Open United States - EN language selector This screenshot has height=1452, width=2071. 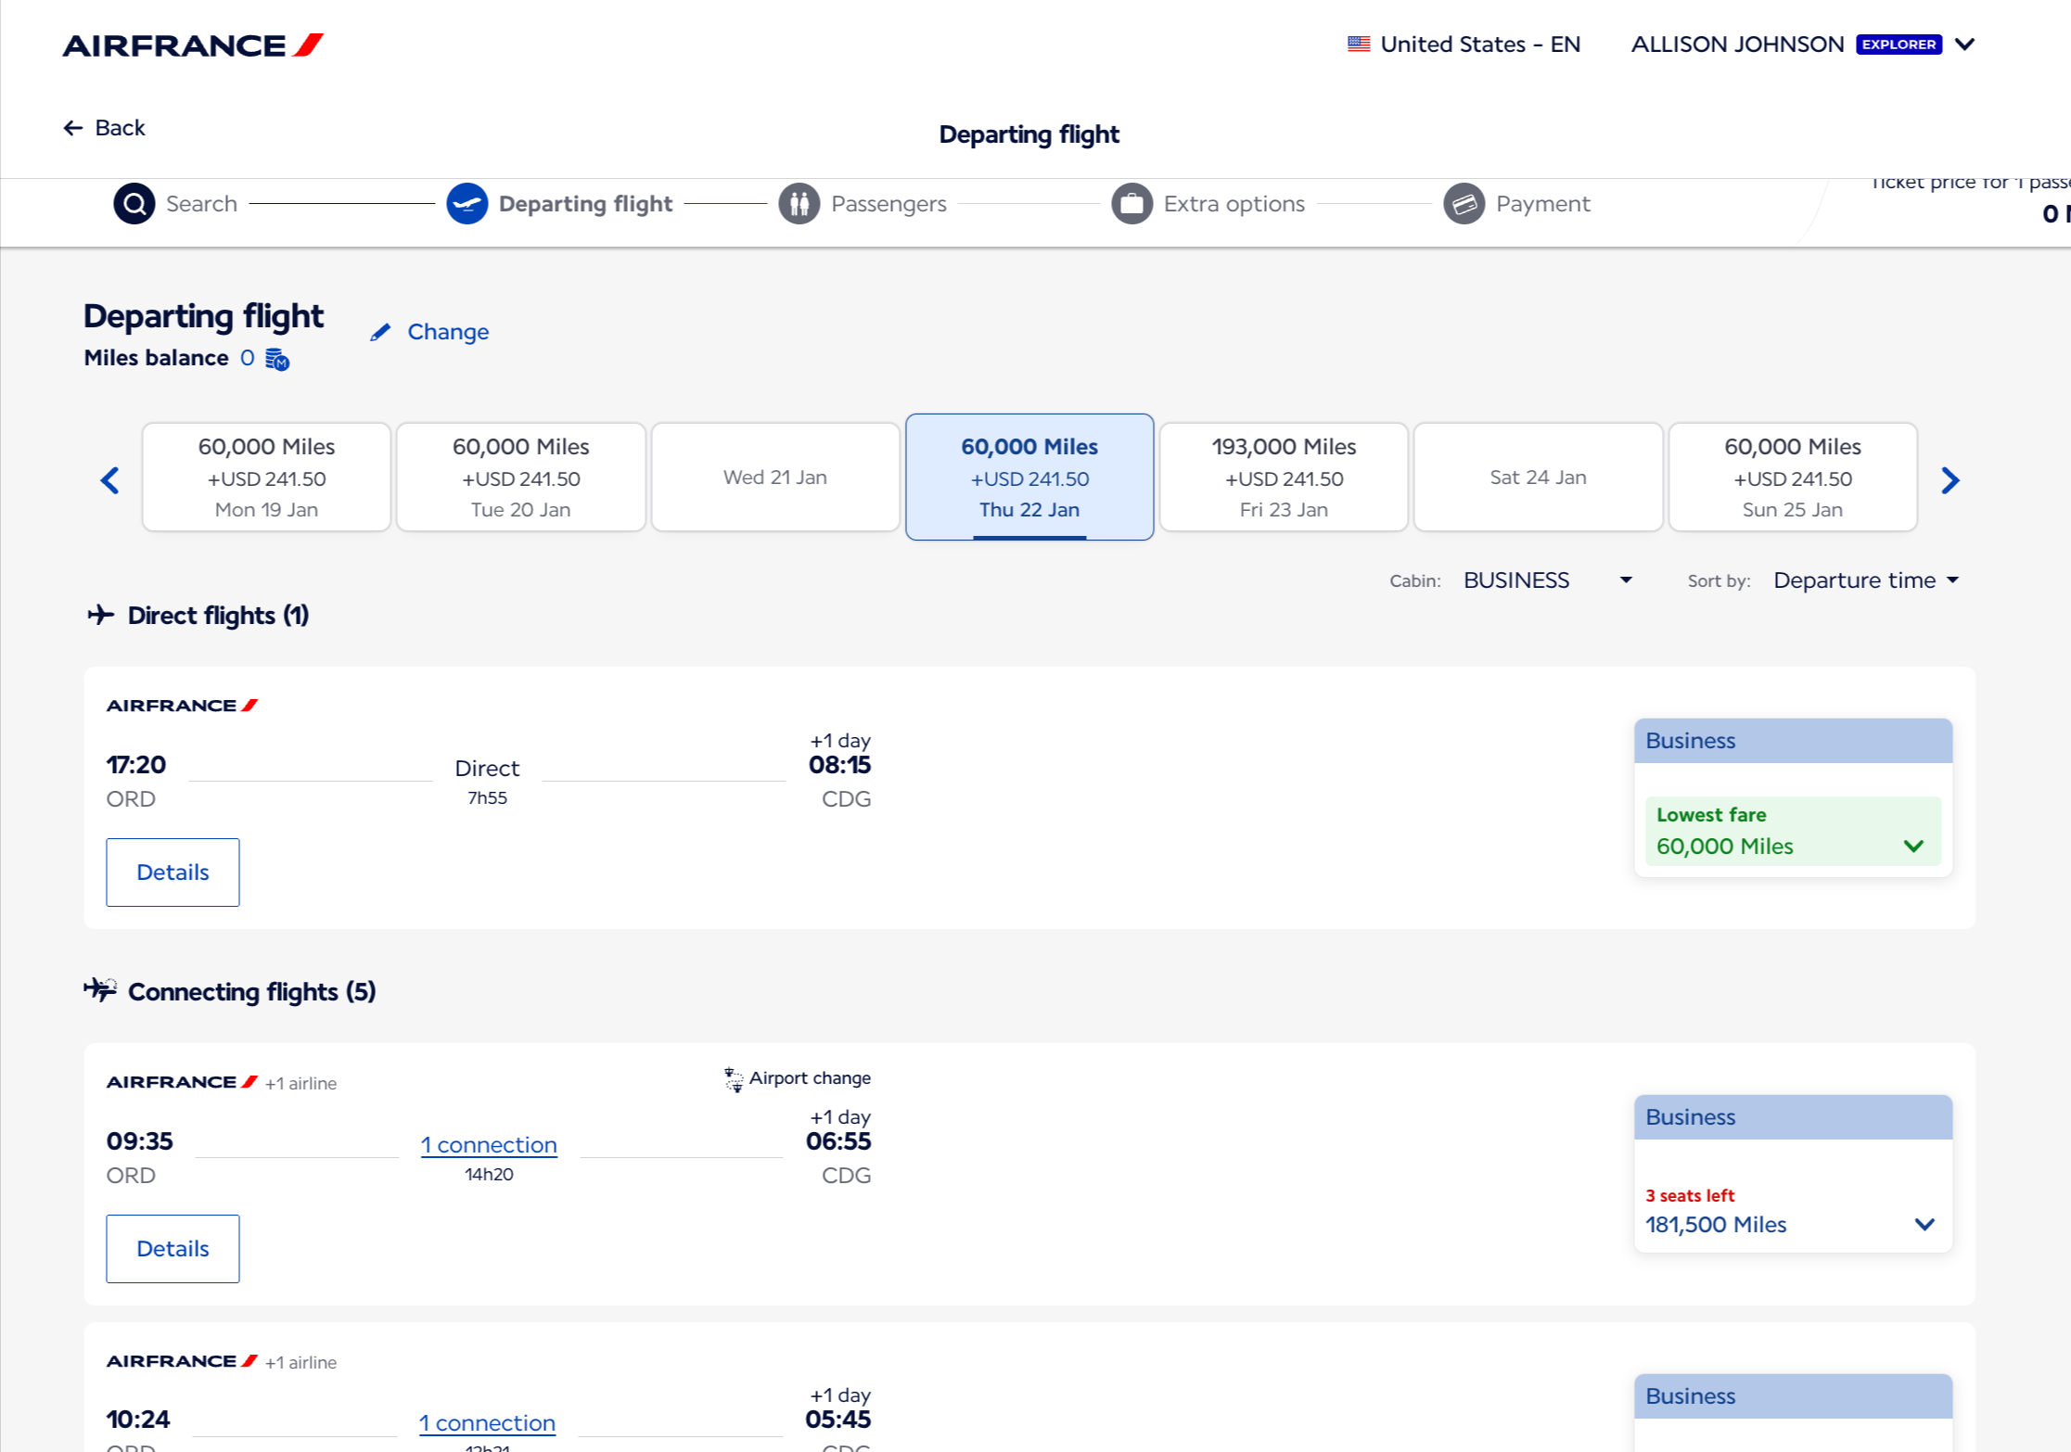1464,44
